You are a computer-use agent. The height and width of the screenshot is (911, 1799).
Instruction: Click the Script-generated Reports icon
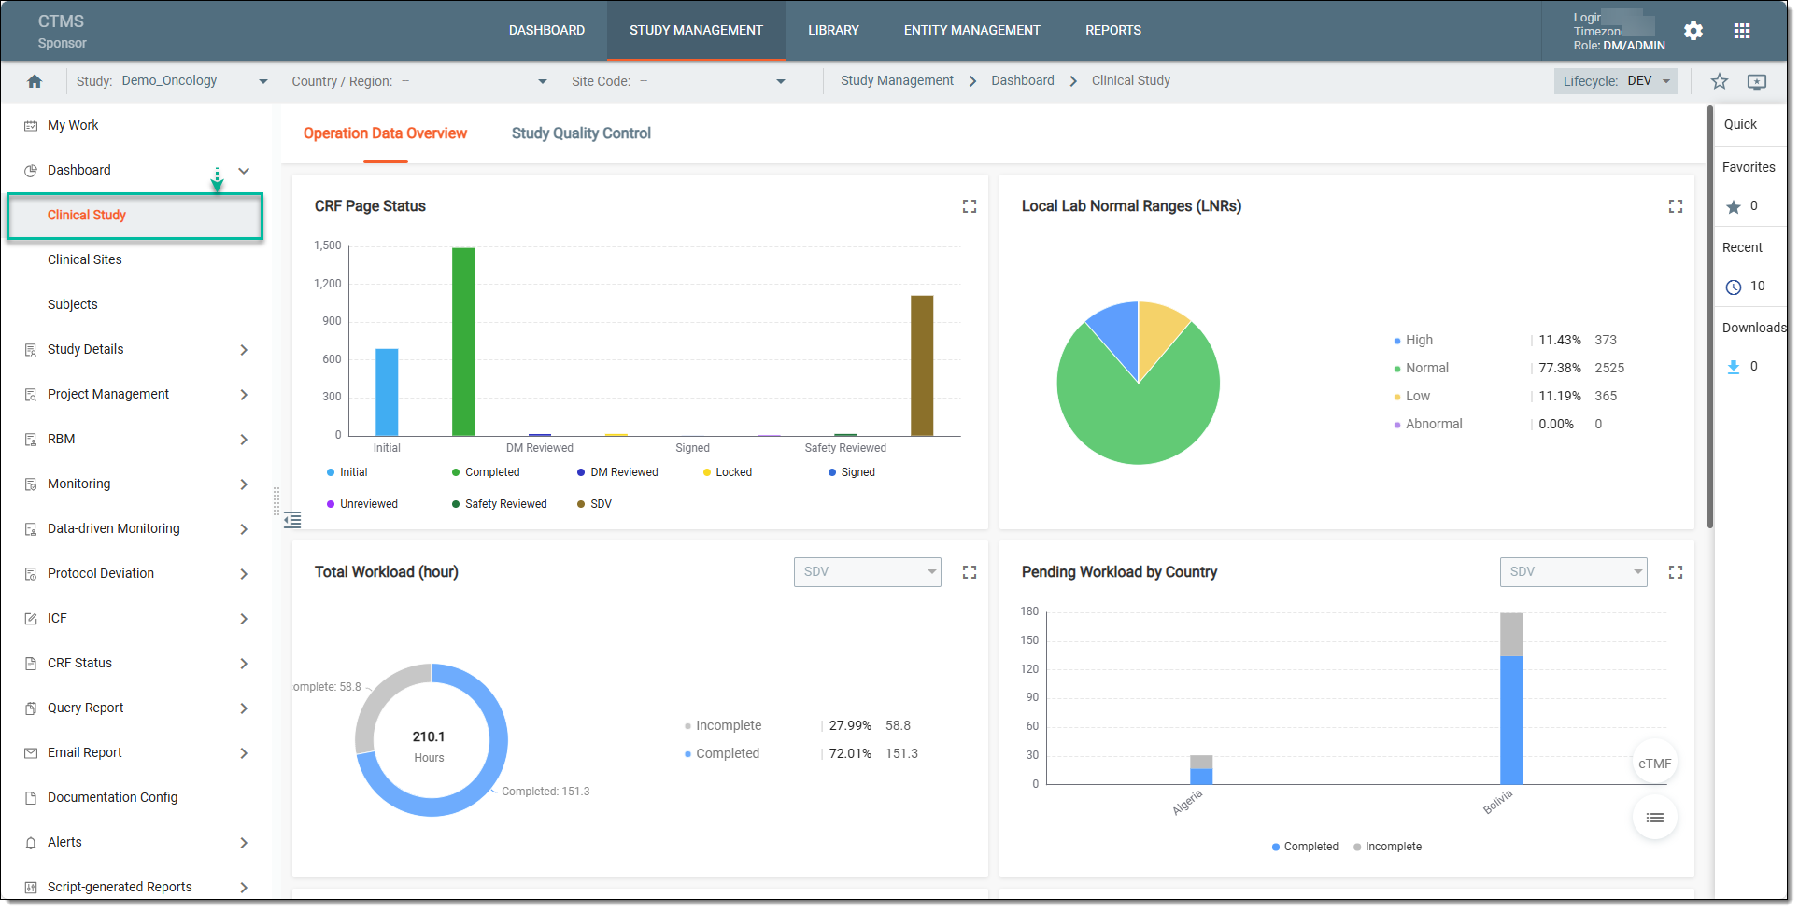point(31,888)
